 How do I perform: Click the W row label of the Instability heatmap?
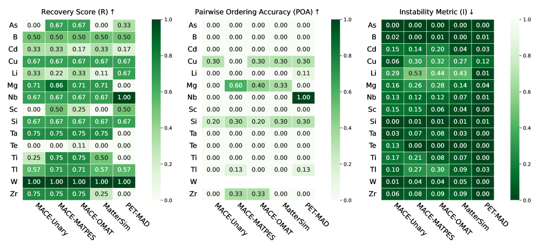[x=371, y=182]
